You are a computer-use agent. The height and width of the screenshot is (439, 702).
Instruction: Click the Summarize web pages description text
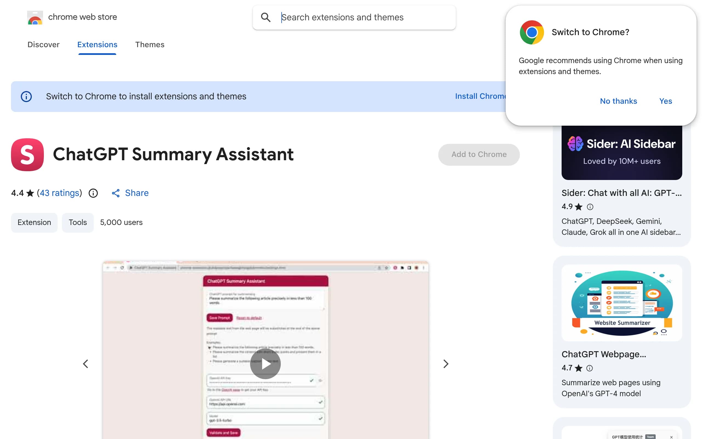point(611,388)
